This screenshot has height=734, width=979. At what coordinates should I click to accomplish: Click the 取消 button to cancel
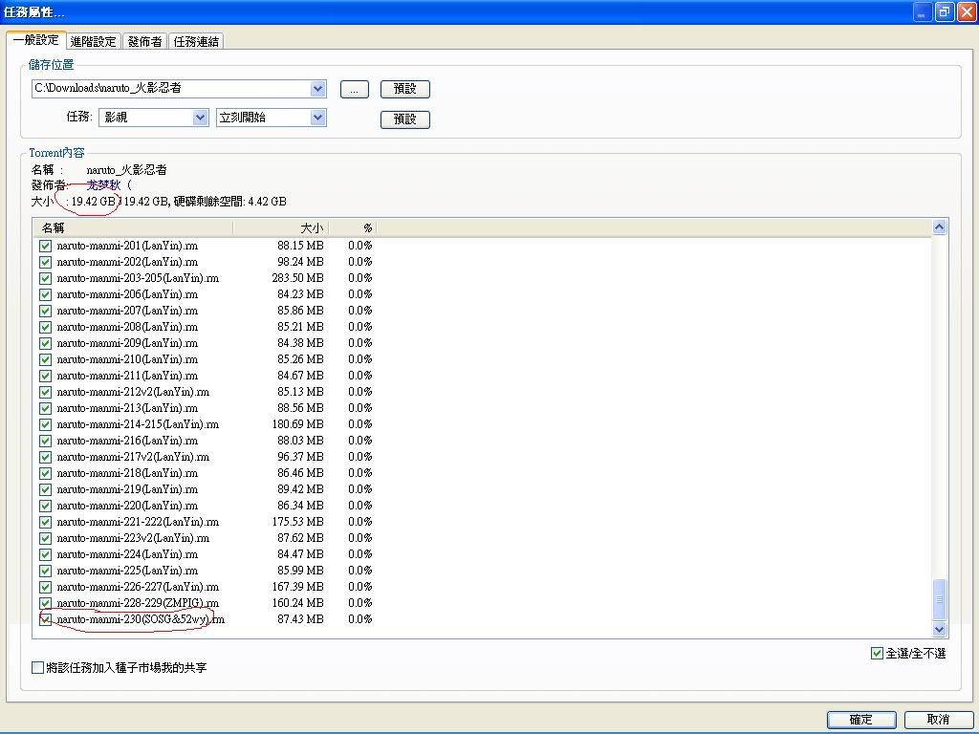(x=938, y=720)
